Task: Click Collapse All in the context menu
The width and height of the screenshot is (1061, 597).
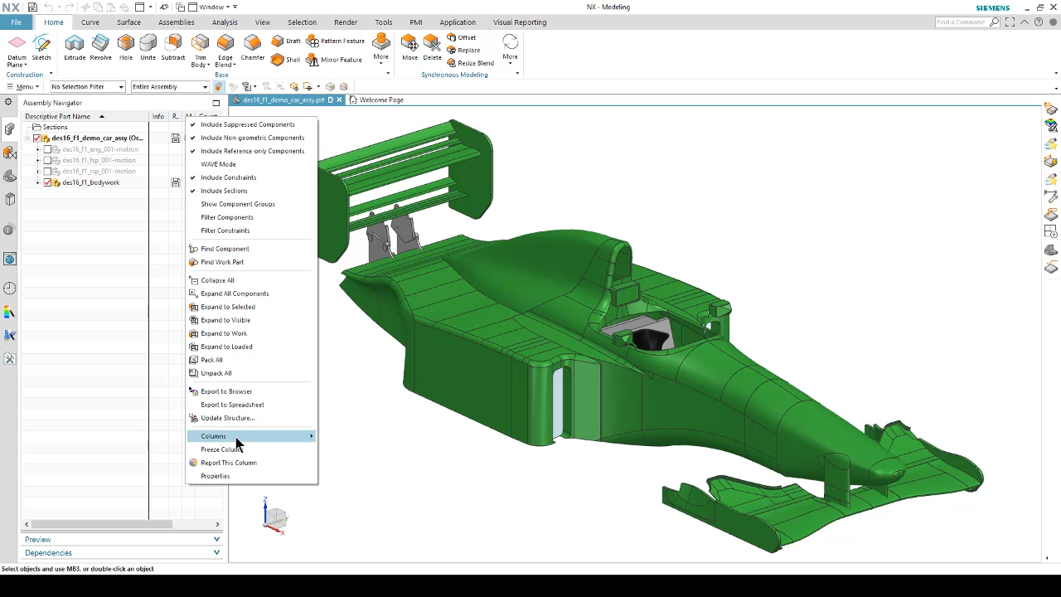Action: [x=217, y=280]
